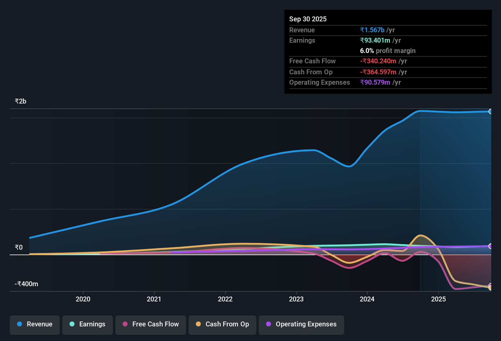
Task: Click the orange Cash From Op dot icon
Action: (198, 324)
